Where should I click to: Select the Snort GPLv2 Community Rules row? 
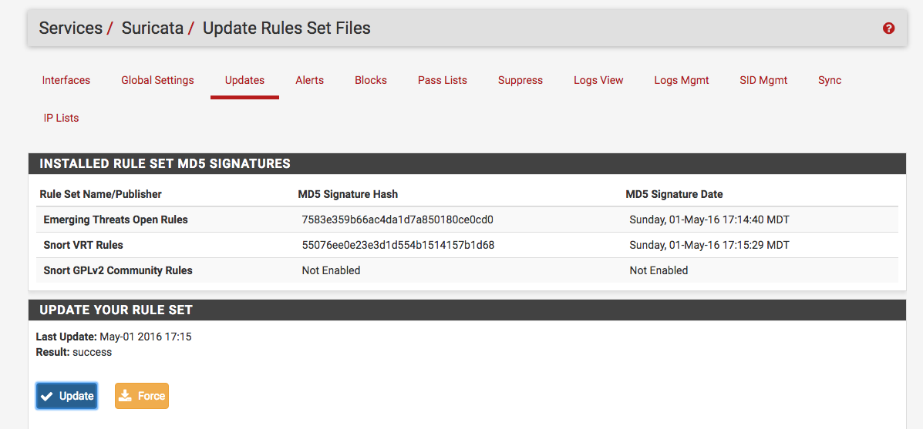118,270
